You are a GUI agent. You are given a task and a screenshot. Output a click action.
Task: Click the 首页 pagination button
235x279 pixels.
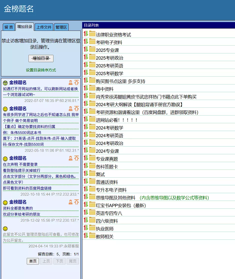coord(33,261)
